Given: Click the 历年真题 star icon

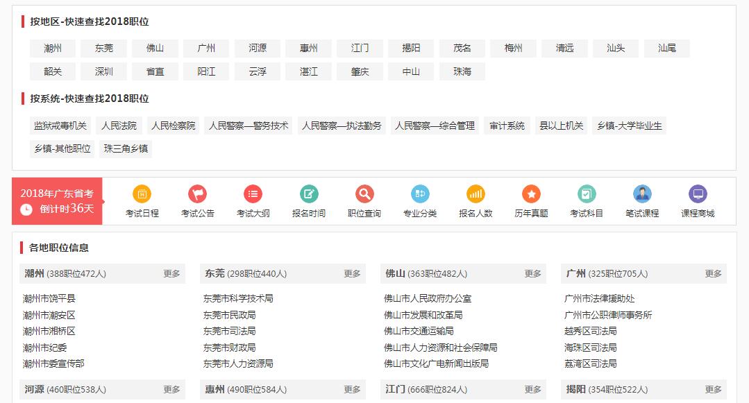Looking at the screenshot, I should (531, 194).
